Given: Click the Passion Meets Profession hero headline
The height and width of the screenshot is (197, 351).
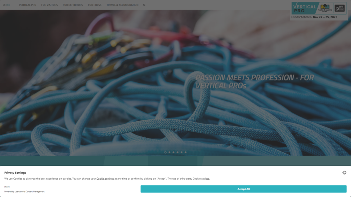Looking at the screenshot, I should pos(254,81).
